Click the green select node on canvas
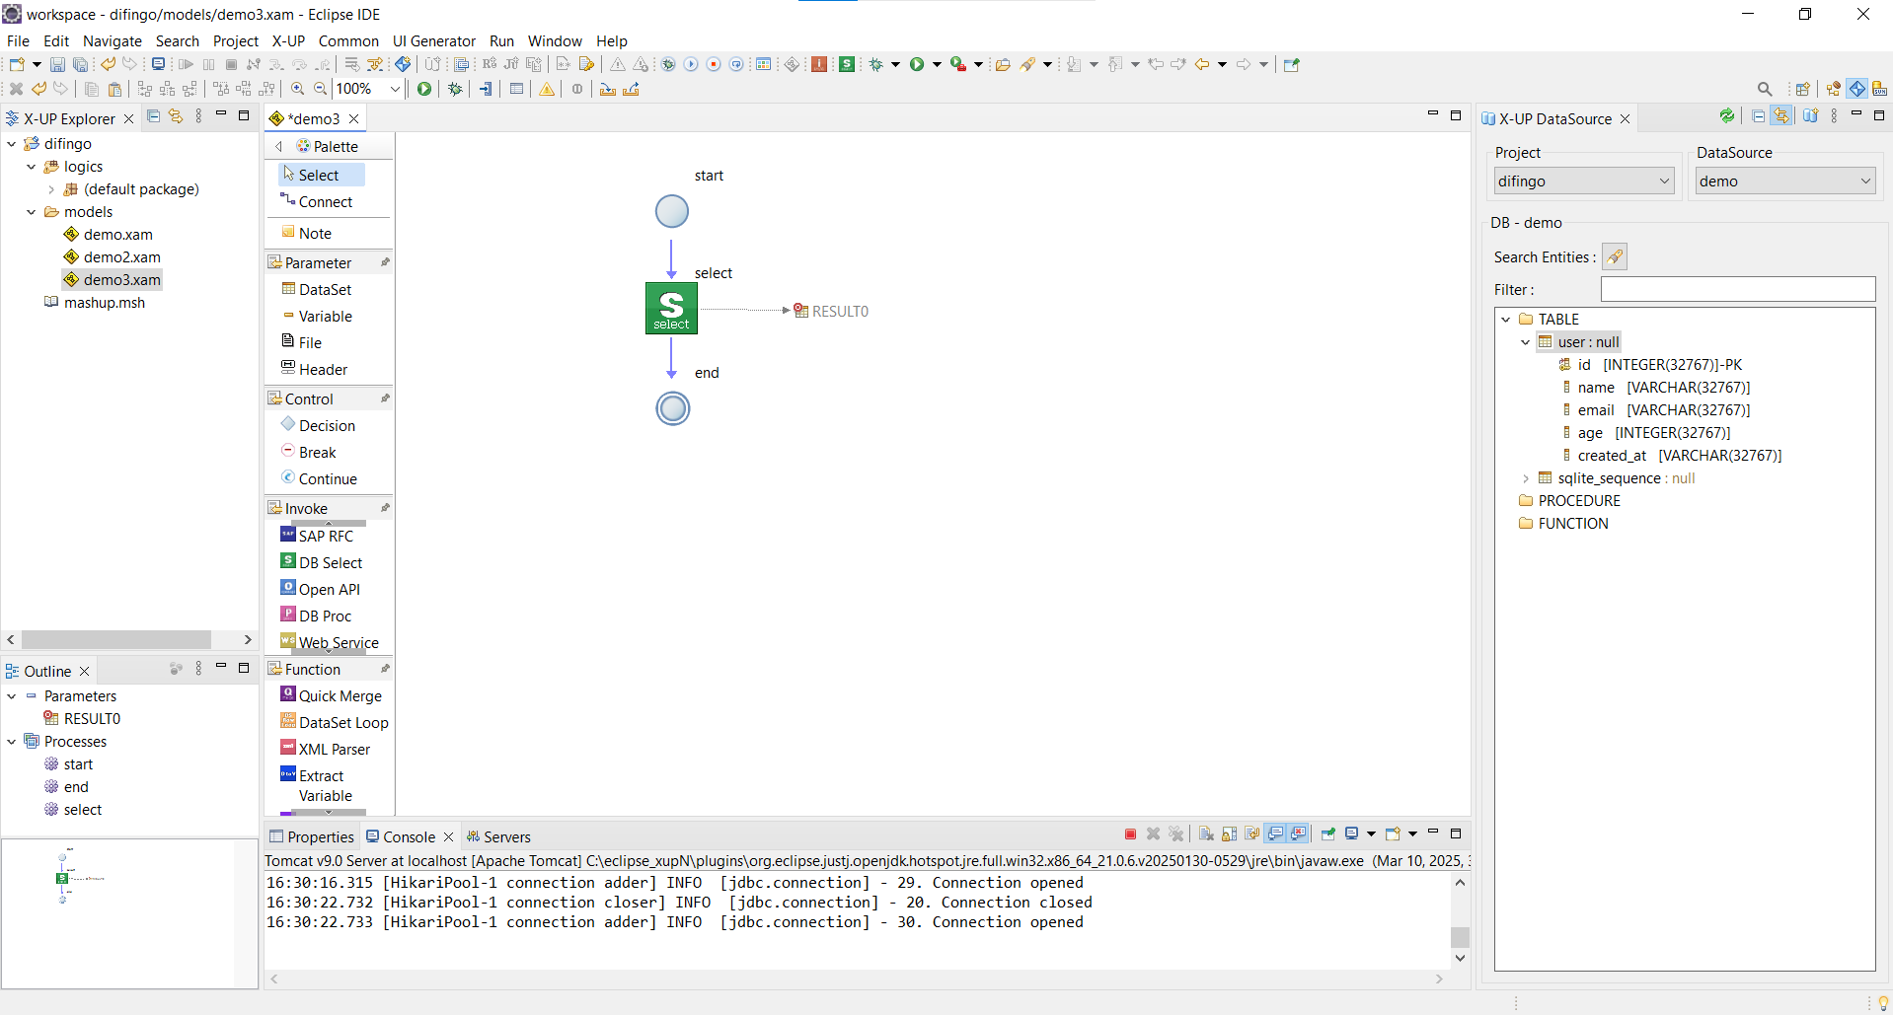 point(671,308)
